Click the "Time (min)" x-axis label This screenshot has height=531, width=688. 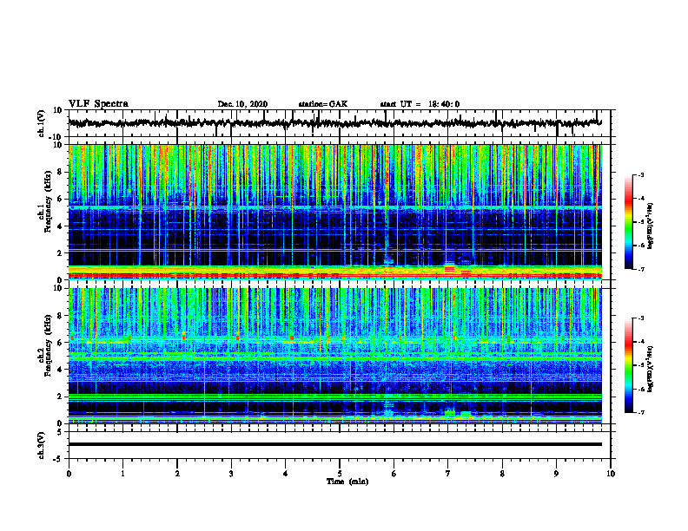[347, 482]
